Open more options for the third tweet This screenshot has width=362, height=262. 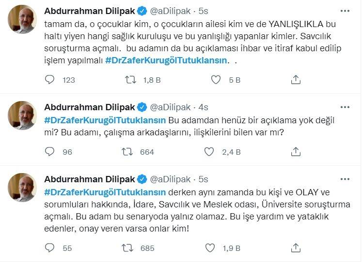(x=345, y=179)
